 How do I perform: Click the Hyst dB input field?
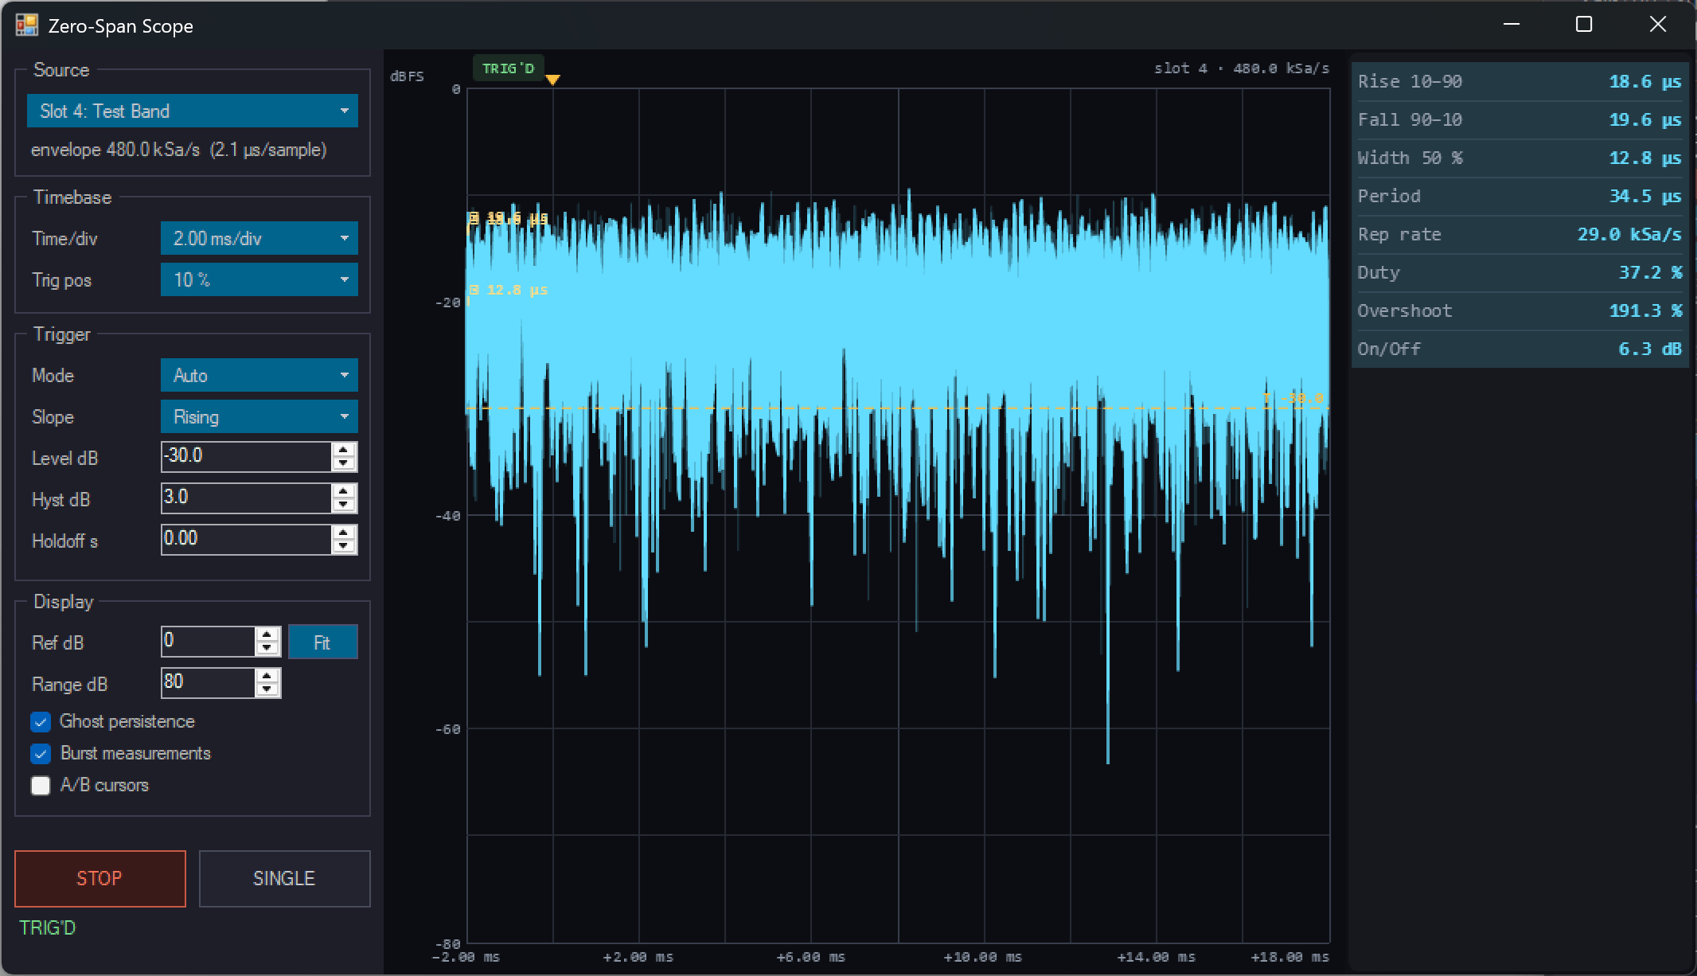click(246, 498)
